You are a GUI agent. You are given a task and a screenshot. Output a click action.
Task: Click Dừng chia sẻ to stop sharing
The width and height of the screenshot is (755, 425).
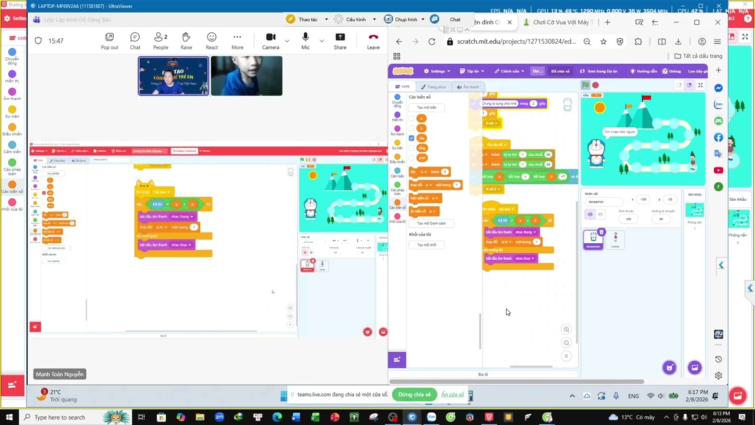point(415,394)
